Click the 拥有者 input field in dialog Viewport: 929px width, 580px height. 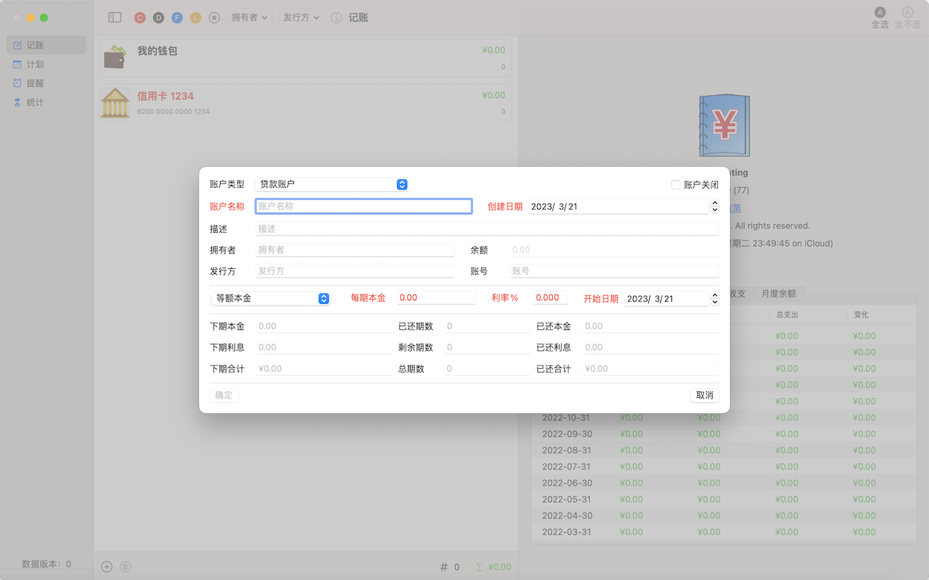coord(355,250)
